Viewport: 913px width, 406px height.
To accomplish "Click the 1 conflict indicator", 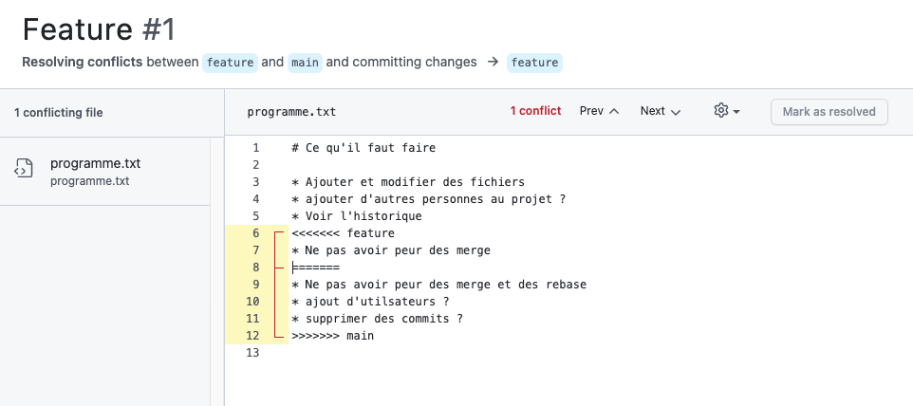I will (x=535, y=111).
